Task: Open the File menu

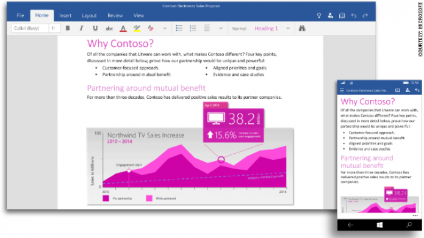Action: (x=20, y=16)
